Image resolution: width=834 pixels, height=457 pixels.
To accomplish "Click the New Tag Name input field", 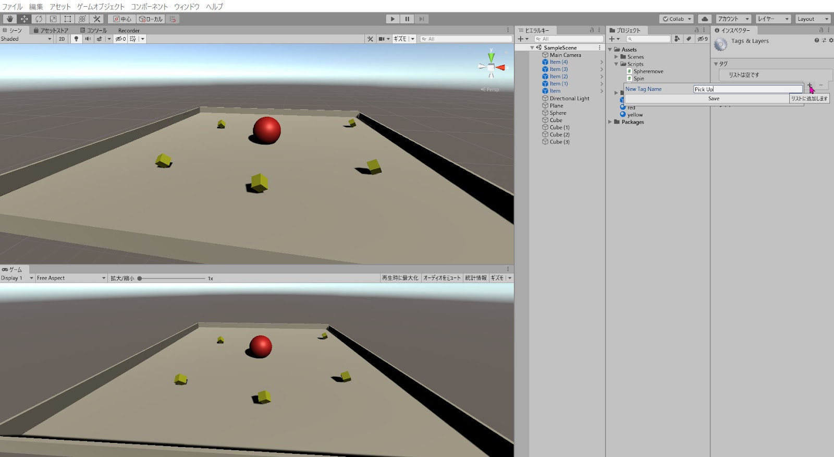I will pos(747,89).
